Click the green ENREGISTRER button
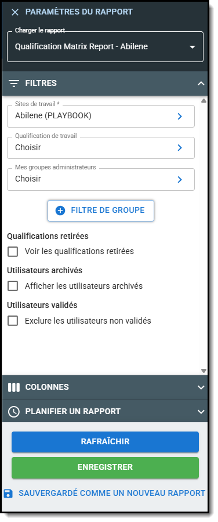The image size is (218, 522). (x=105, y=467)
